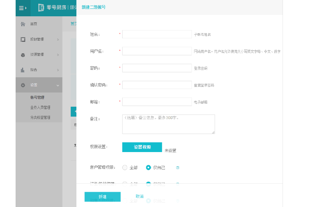Click the 电子邮箱 hint text
317x207 pixels.
pos(201,102)
